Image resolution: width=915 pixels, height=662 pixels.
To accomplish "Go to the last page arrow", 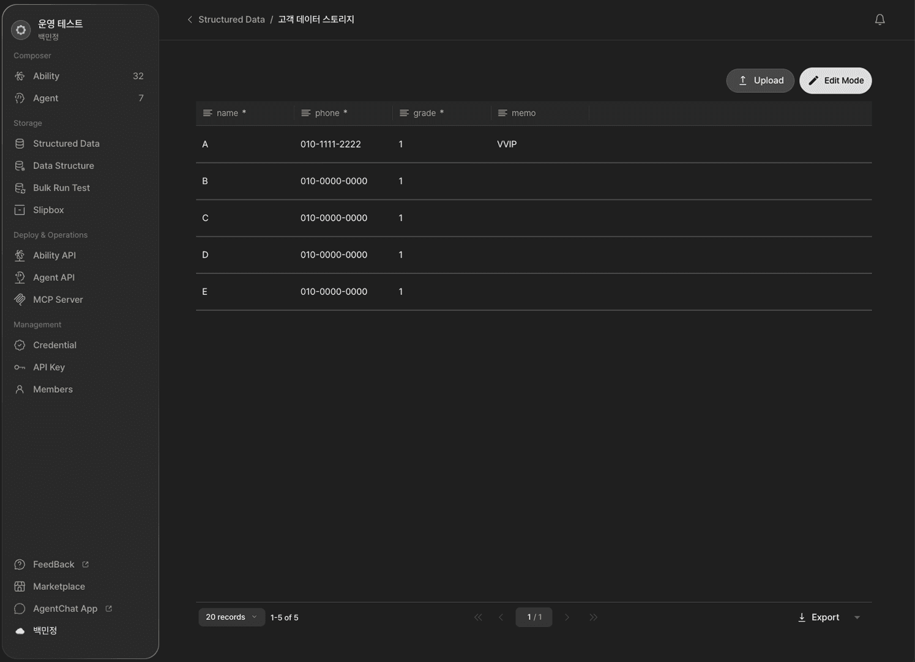I will [x=593, y=617].
